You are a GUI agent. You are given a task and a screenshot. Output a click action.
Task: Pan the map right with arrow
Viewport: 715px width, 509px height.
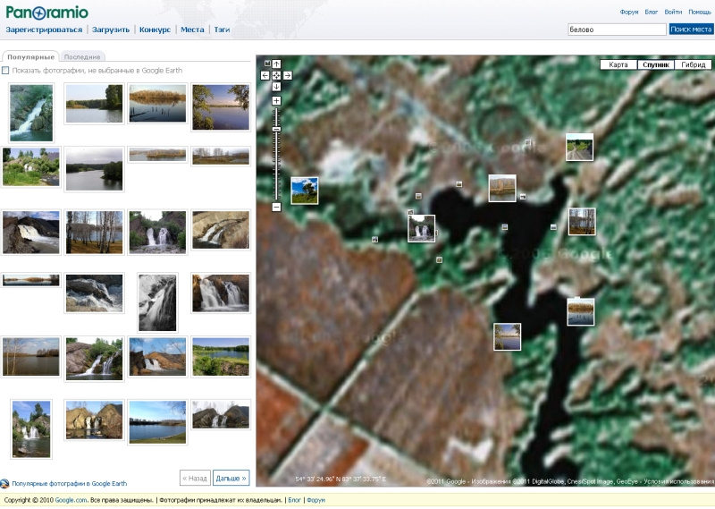tap(287, 76)
